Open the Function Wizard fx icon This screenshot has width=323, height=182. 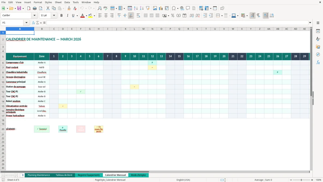click(x=33, y=23)
